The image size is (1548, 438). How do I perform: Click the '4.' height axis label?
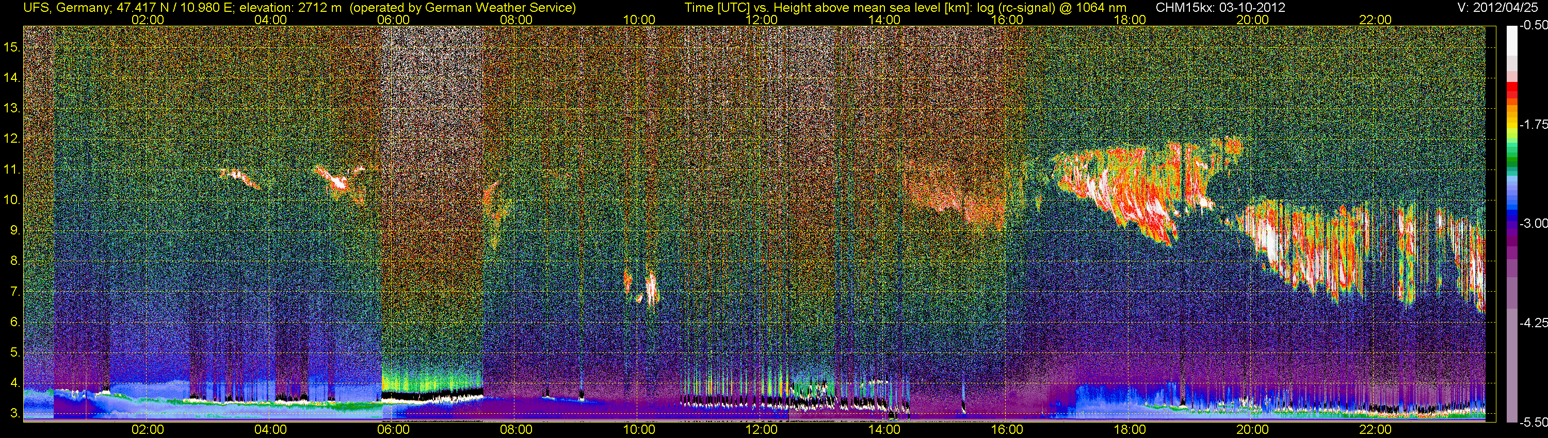pos(15,383)
